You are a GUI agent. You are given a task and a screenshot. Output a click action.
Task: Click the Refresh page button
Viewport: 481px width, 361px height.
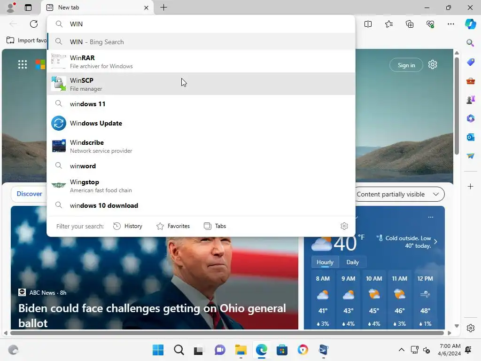click(34, 24)
